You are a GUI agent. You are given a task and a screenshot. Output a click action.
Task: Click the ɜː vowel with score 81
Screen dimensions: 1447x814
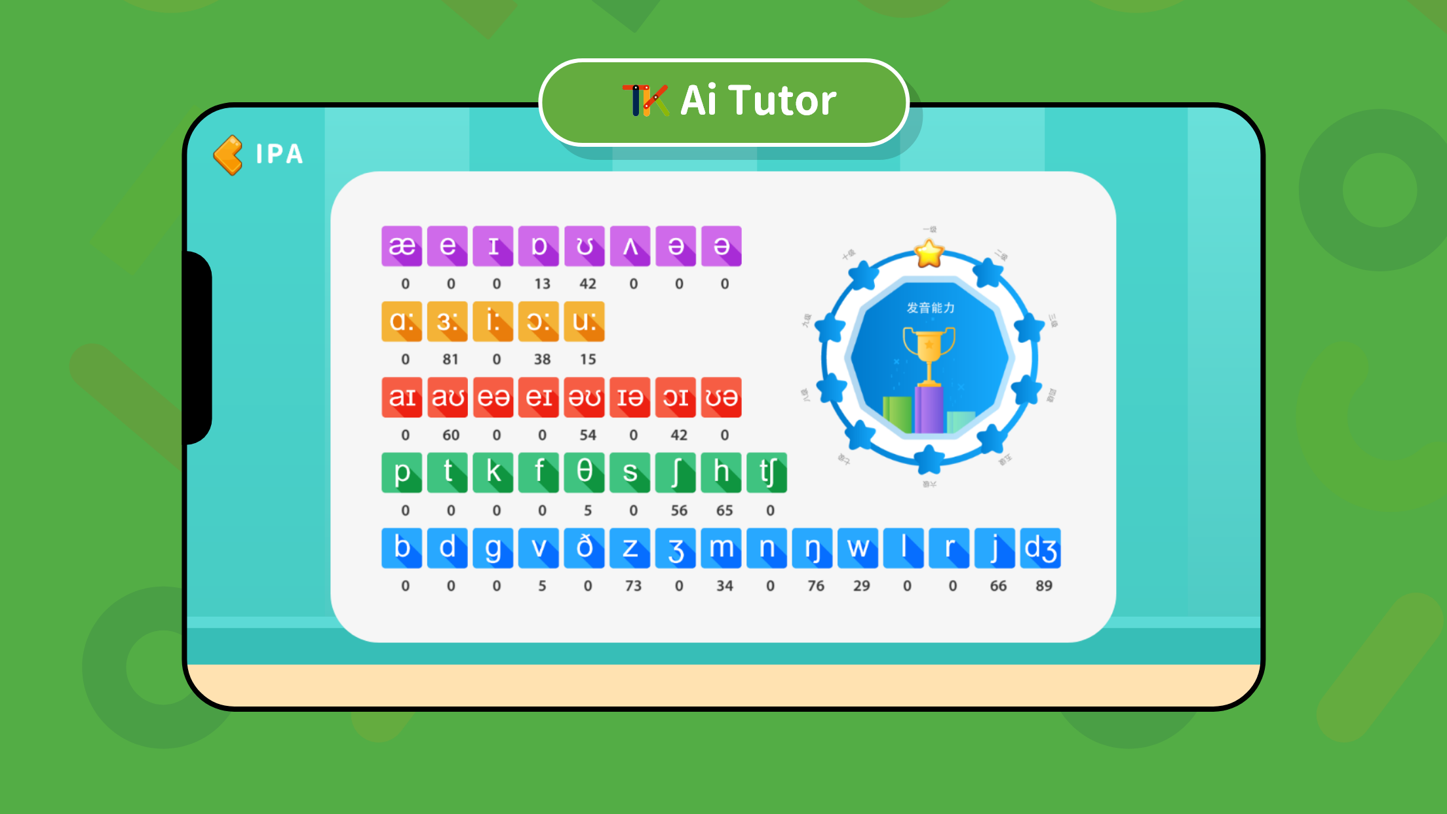(449, 321)
